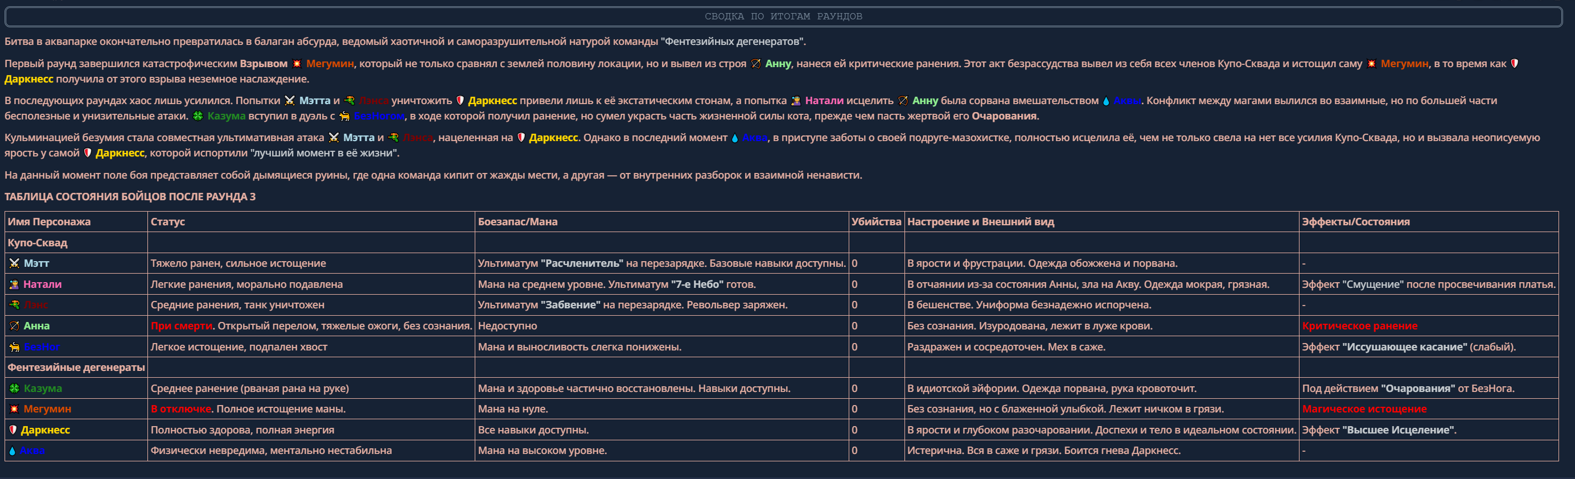The width and height of the screenshot is (1575, 479).
Task: Select the name Натали in the table
Action: click(x=42, y=284)
